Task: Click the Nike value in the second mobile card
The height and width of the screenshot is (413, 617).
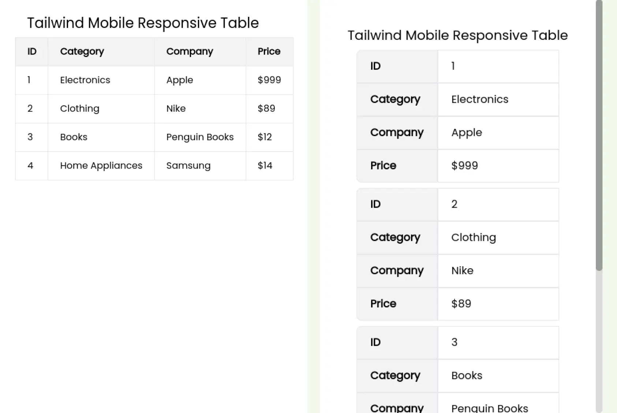Action: point(462,270)
